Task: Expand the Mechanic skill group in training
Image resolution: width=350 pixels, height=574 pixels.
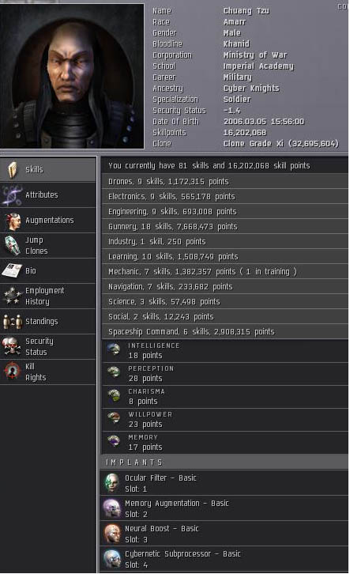Action: point(225,272)
